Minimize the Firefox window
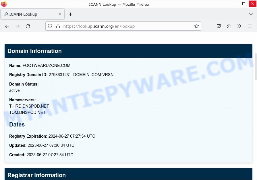 (x=235, y=4)
